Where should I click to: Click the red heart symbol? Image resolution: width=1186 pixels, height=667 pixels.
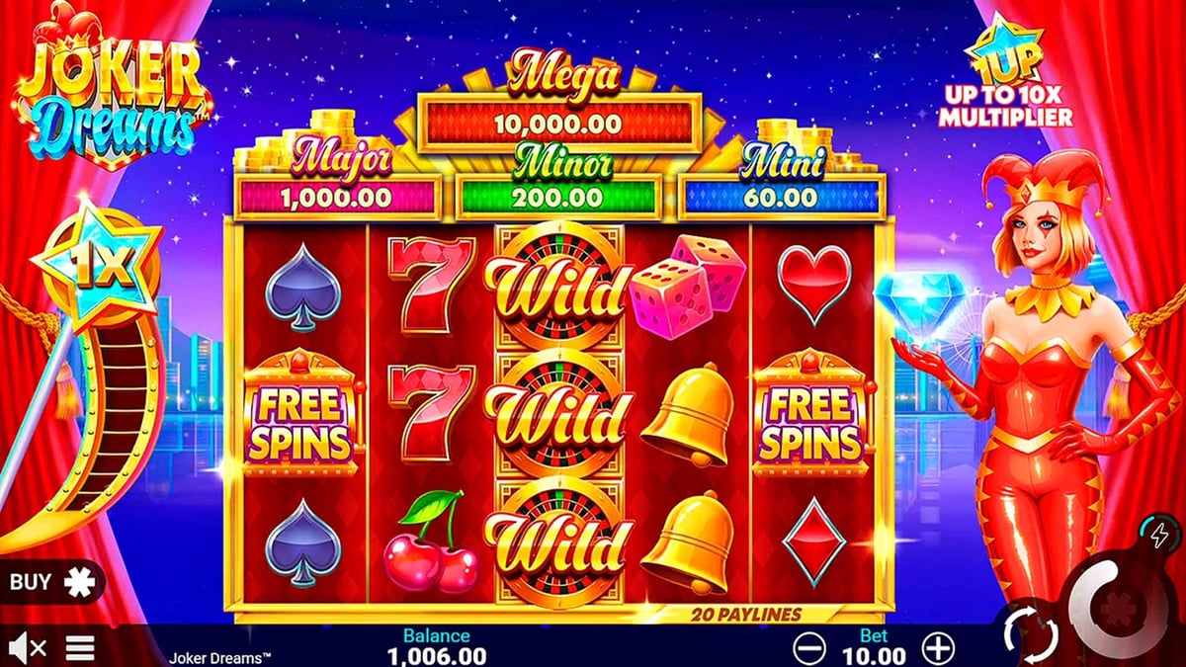click(814, 283)
